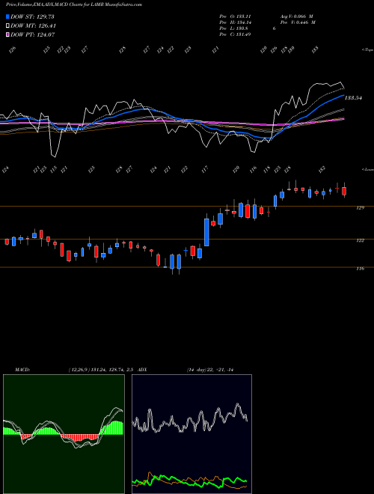Viewport: 374px width, 494px height.
Task: Click the magenta DOW PT legend swatch
Action: (x=8, y=34)
